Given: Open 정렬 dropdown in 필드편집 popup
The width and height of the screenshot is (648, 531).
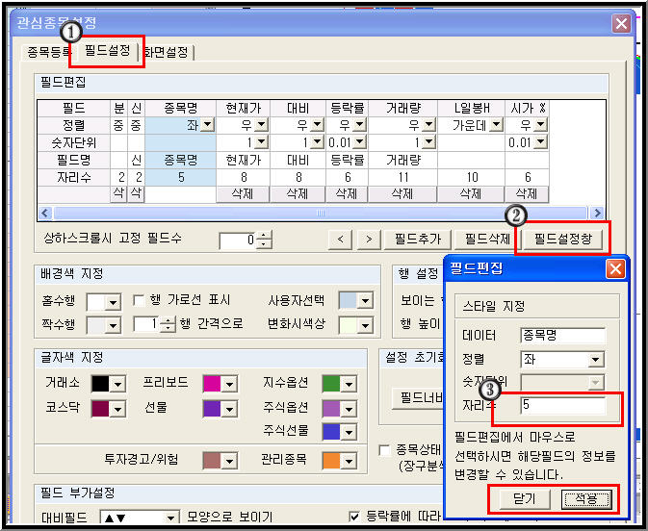Looking at the screenshot, I should (x=595, y=360).
